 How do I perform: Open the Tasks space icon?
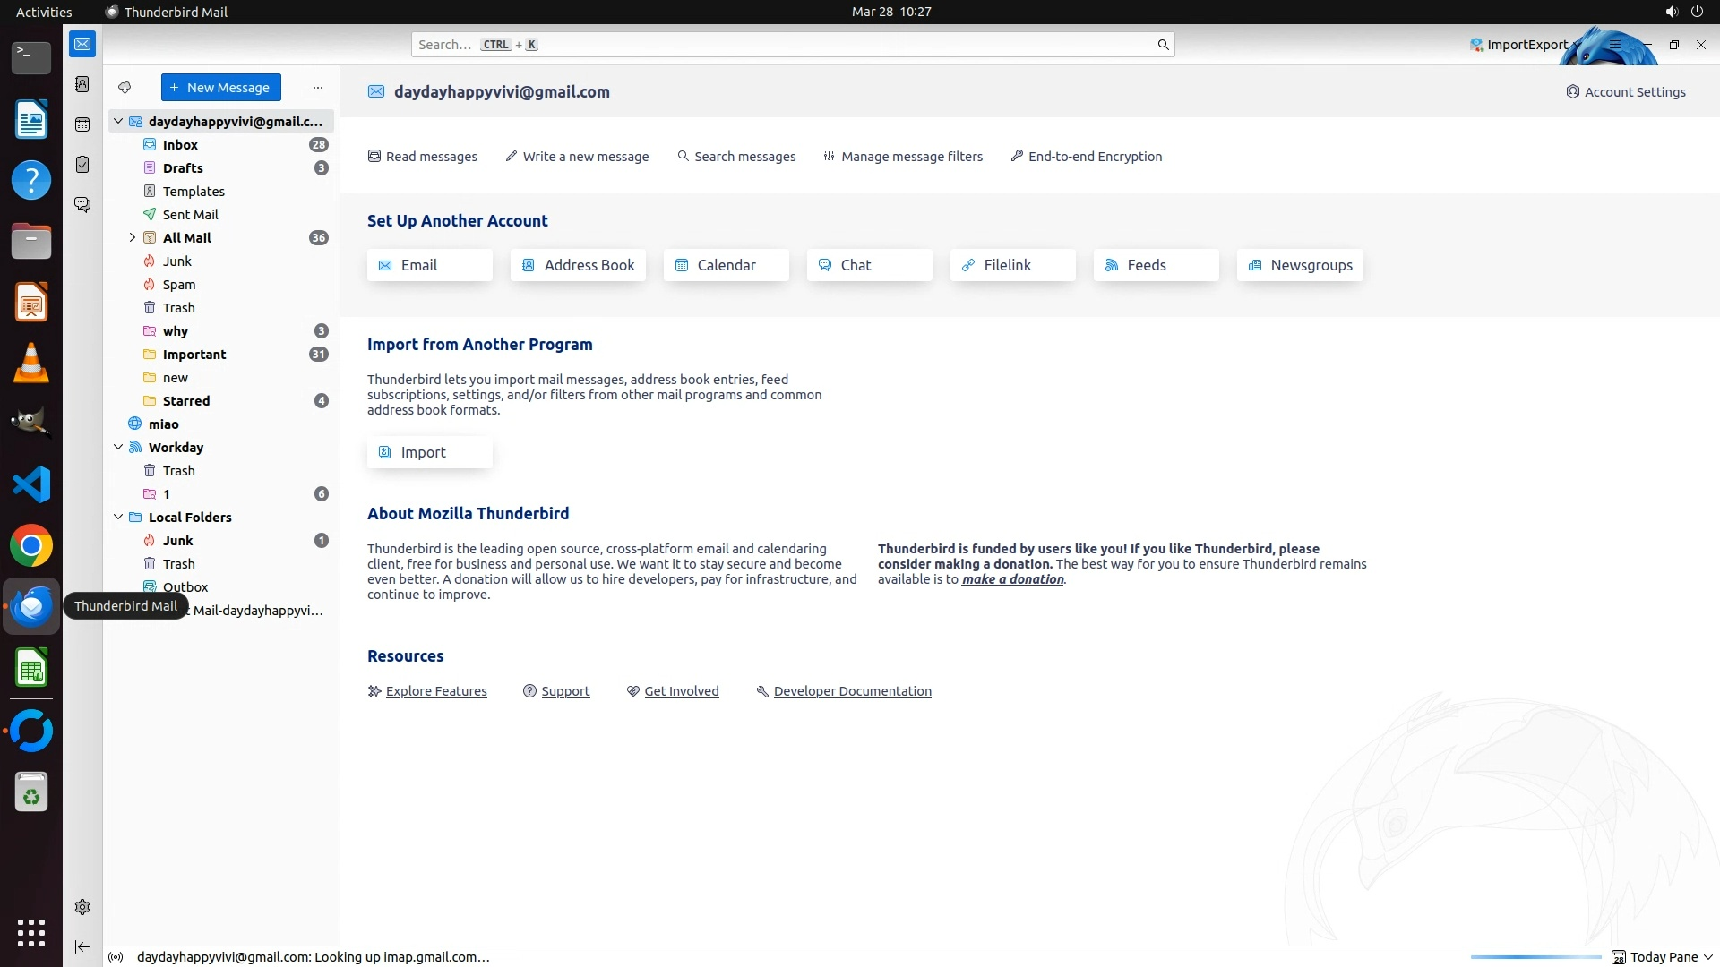tap(82, 165)
